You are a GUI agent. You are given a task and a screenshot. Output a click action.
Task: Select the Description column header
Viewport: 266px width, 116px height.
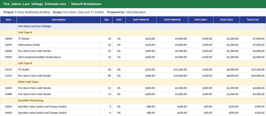(58, 20)
